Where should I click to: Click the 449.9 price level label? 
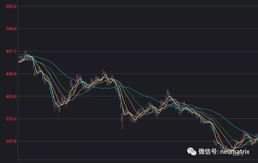[x=11, y=74]
